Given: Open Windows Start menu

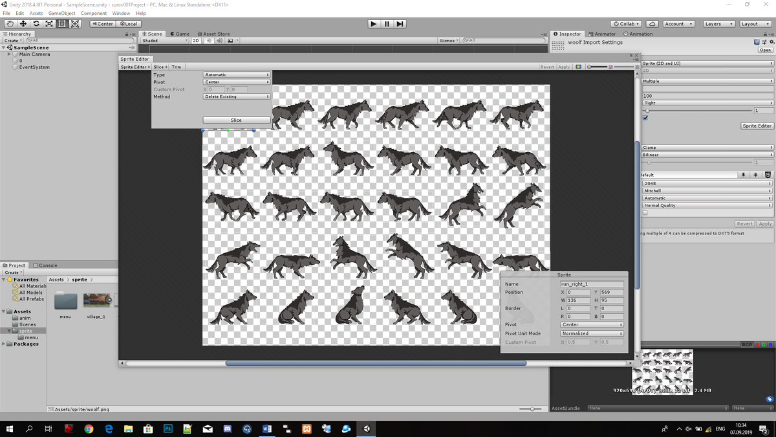Looking at the screenshot, I should pos(10,429).
